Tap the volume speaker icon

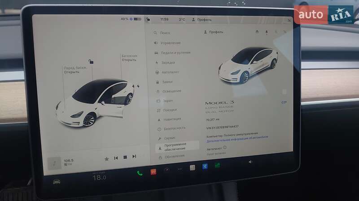point(250,162)
